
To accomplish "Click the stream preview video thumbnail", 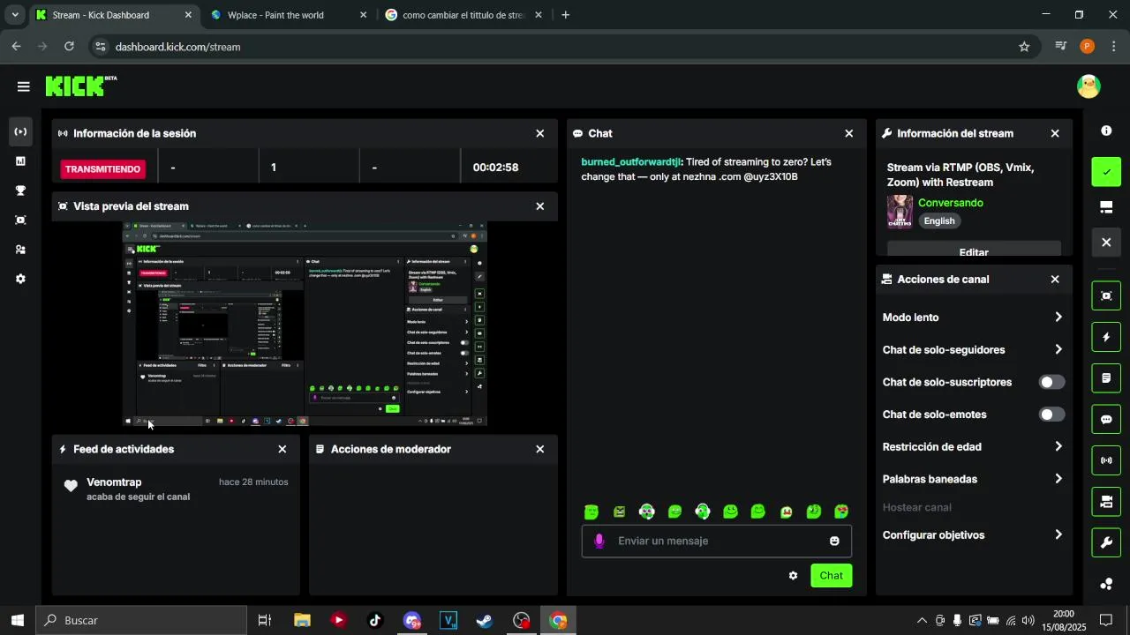I will pos(305,324).
